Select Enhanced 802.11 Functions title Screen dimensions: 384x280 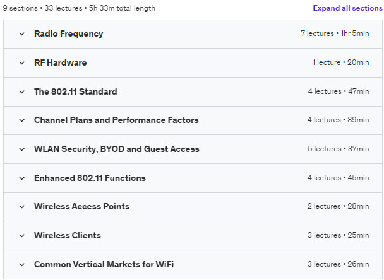click(x=90, y=178)
